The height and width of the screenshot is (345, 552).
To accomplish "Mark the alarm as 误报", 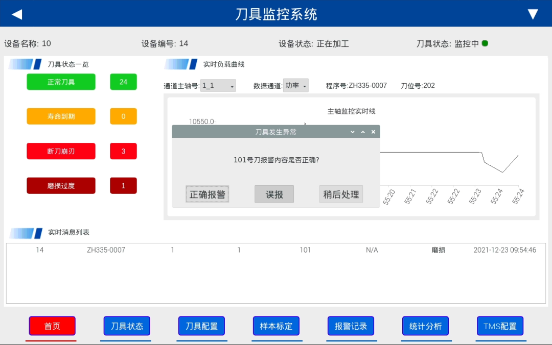I will (x=274, y=194).
